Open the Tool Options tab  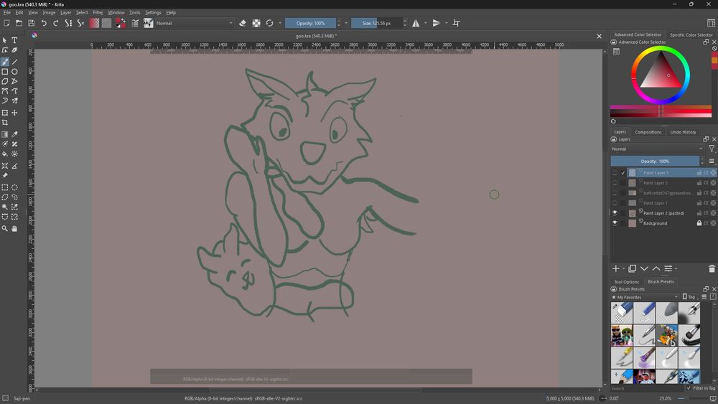(626, 282)
